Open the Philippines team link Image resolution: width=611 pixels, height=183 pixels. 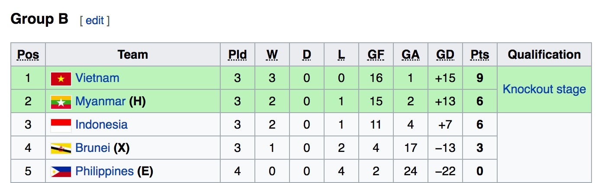(x=104, y=171)
